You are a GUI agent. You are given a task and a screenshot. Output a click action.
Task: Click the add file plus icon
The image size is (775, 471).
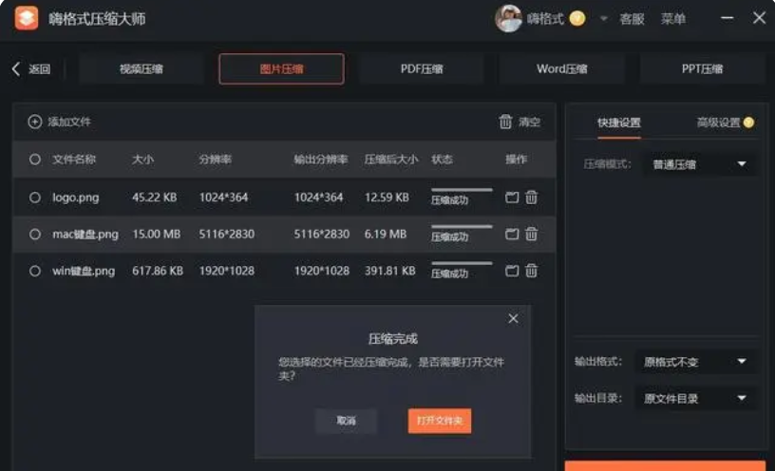[35, 122]
